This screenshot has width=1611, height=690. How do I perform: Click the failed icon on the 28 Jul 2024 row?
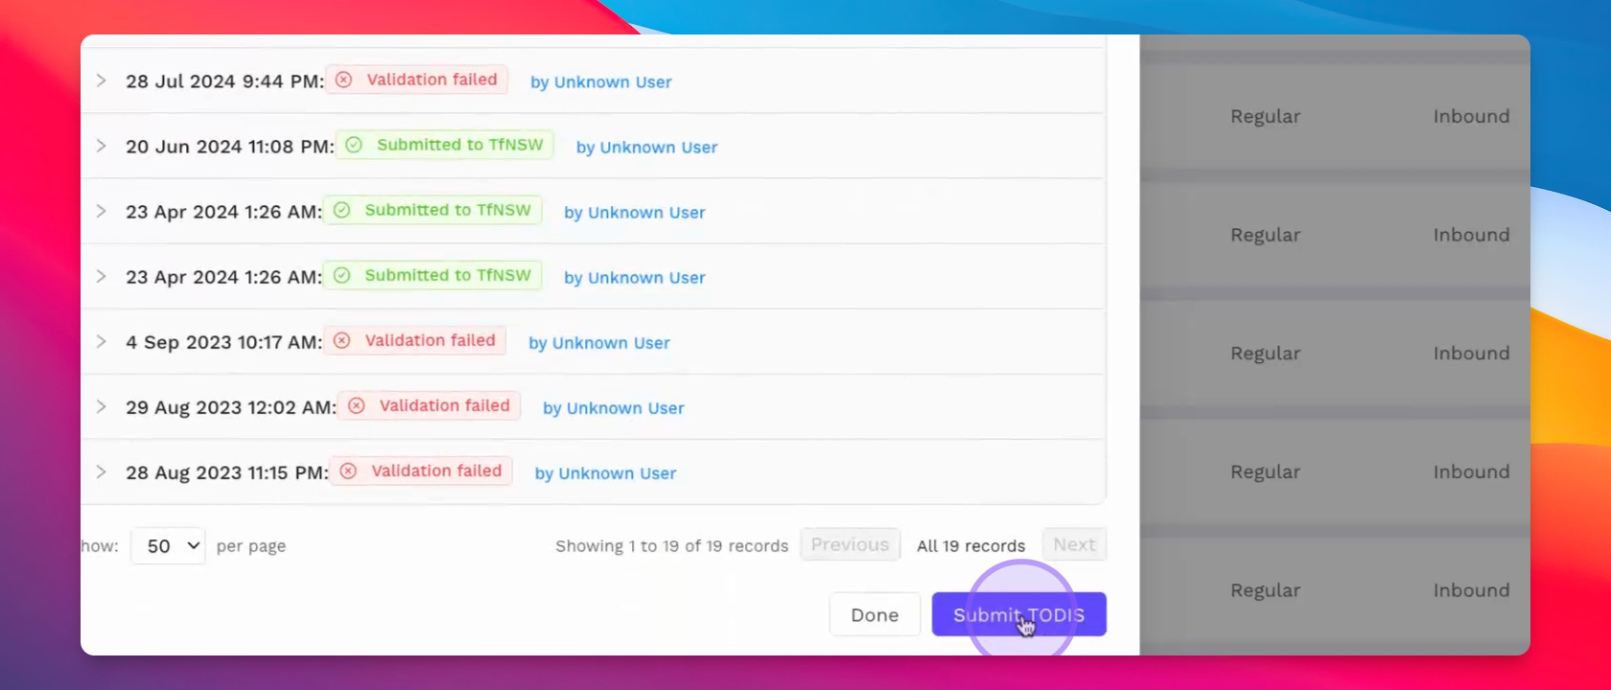343,80
